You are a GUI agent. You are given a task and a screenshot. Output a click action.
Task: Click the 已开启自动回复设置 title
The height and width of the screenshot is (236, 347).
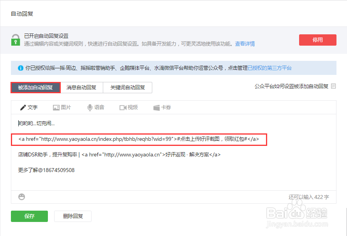[x=46, y=36]
